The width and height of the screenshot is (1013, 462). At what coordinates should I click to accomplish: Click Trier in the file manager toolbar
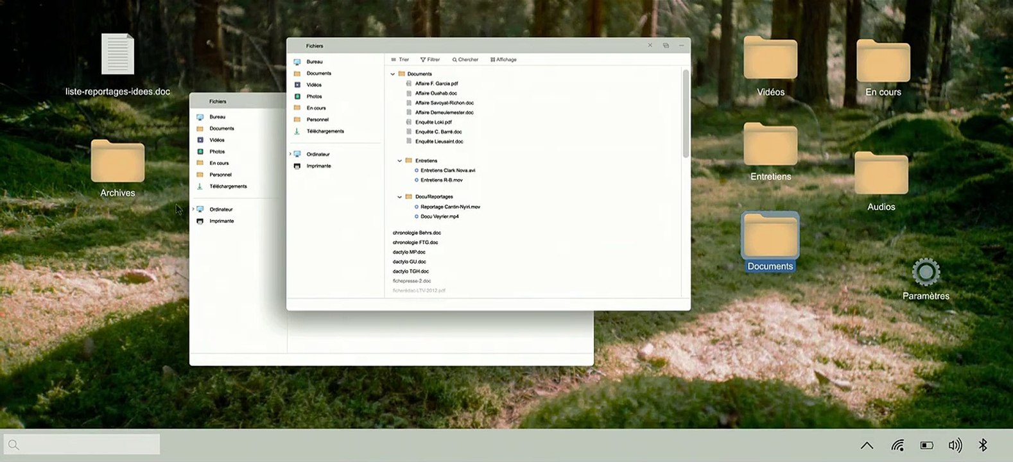click(x=400, y=60)
